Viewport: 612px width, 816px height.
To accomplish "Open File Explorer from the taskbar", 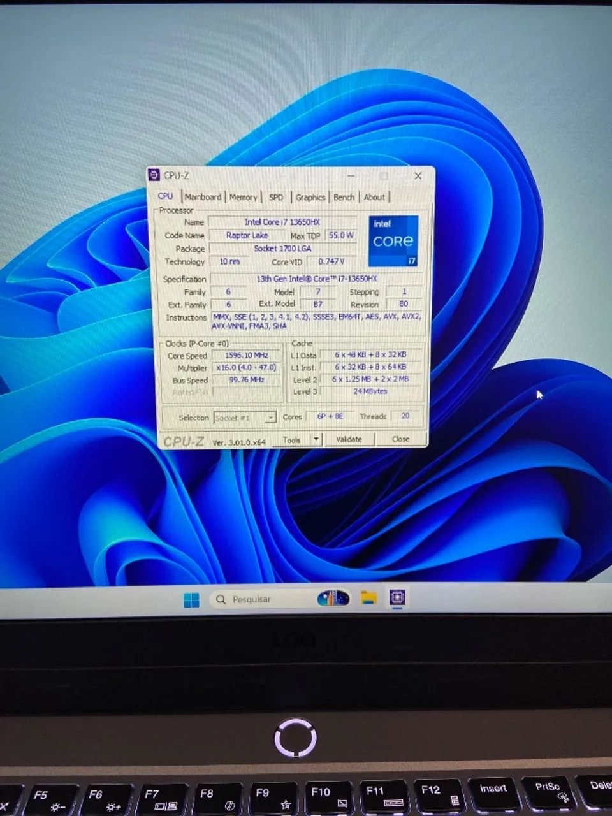I will [368, 598].
